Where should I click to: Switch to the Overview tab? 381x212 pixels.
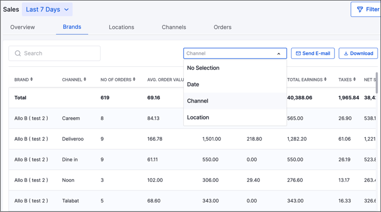point(22,27)
